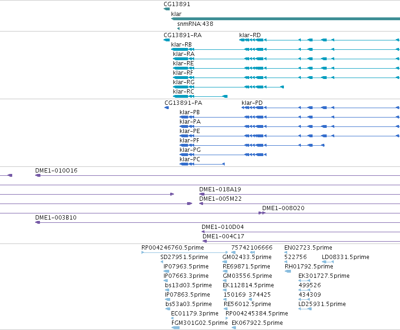Screen dimensions: 400x330
Task: Choose the klar-PG protein
Action: click(x=190, y=150)
